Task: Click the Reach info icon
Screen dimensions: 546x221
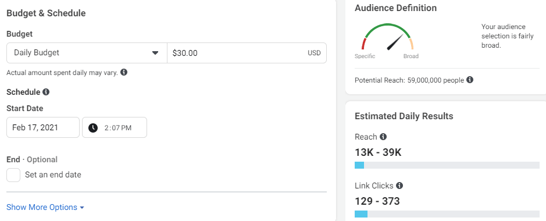Action: pos(383,137)
